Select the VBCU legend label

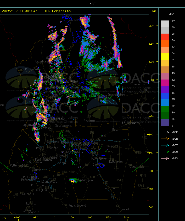click(175, 152)
